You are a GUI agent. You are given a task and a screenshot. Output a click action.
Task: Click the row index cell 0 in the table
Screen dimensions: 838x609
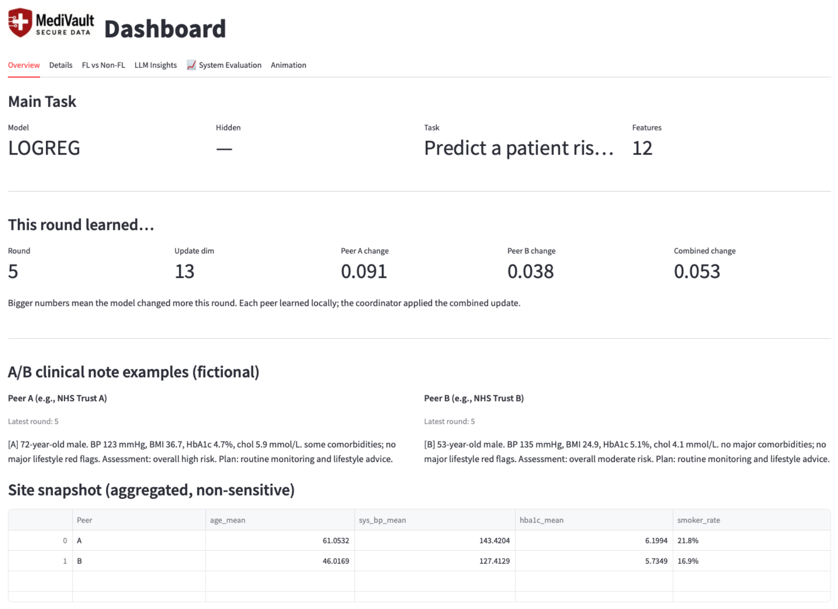click(64, 540)
